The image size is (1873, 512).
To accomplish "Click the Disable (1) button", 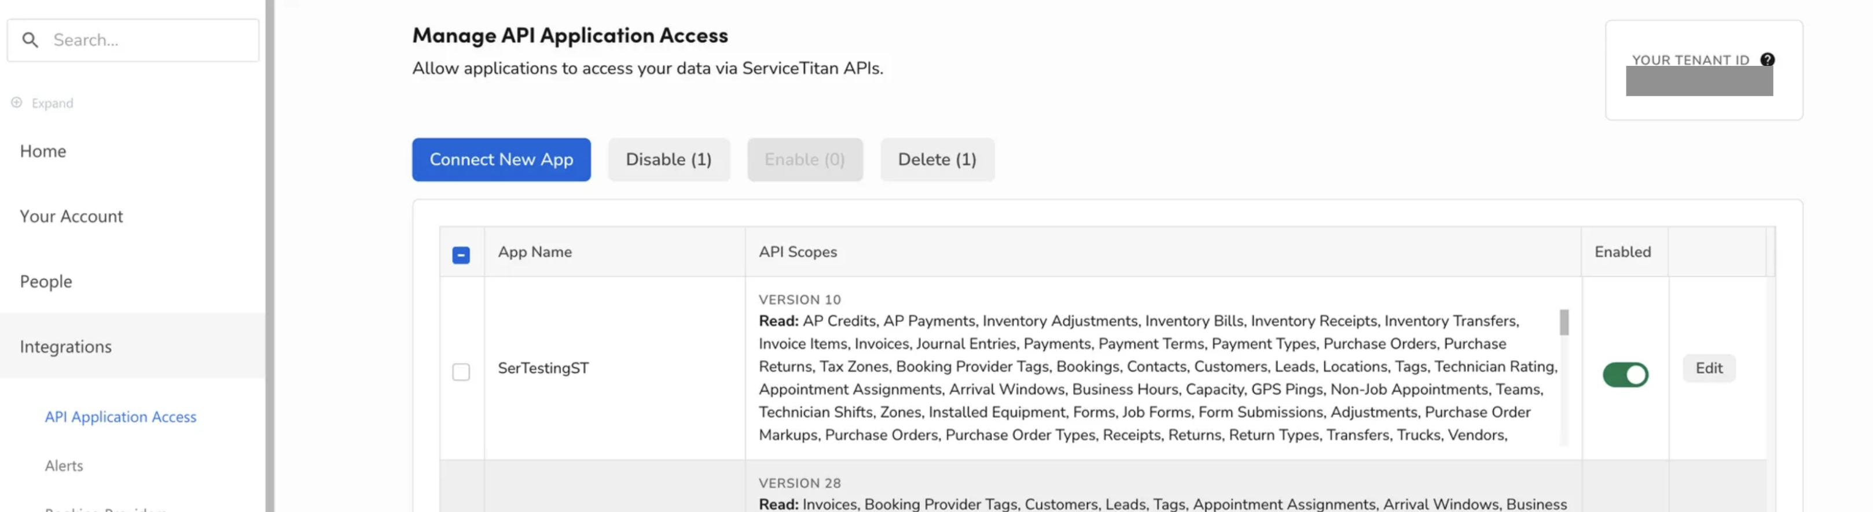I will pyautogui.click(x=668, y=159).
